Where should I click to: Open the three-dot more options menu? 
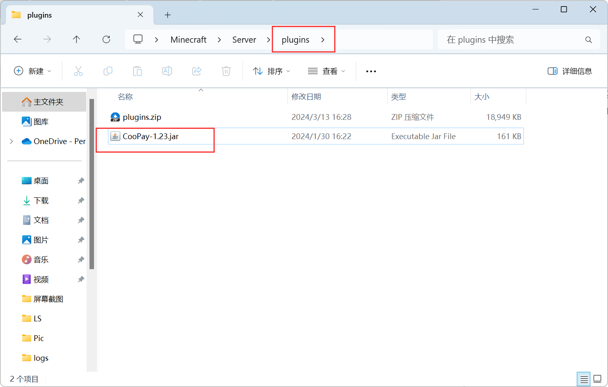coord(371,71)
